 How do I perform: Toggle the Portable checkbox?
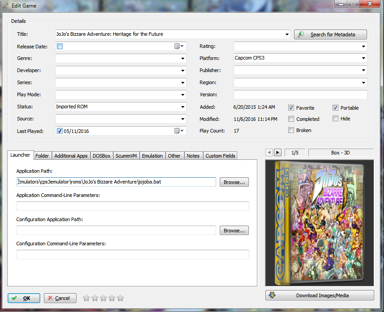pos(335,108)
